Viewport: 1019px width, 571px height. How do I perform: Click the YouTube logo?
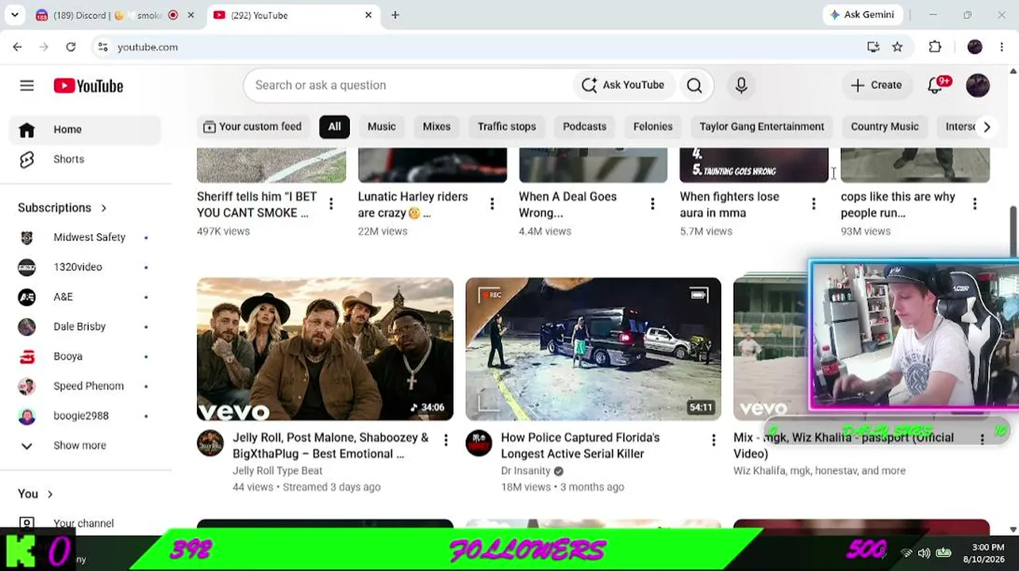(x=88, y=86)
